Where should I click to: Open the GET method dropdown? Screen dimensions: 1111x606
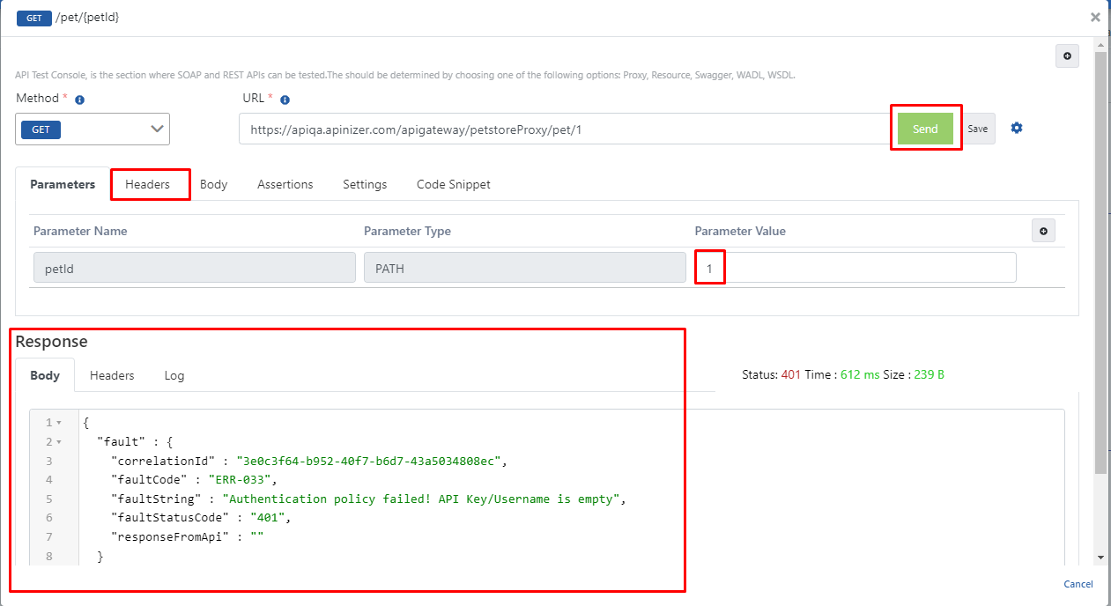[93, 129]
